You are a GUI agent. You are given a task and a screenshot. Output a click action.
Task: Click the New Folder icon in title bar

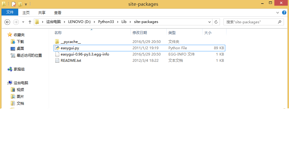[20, 4]
